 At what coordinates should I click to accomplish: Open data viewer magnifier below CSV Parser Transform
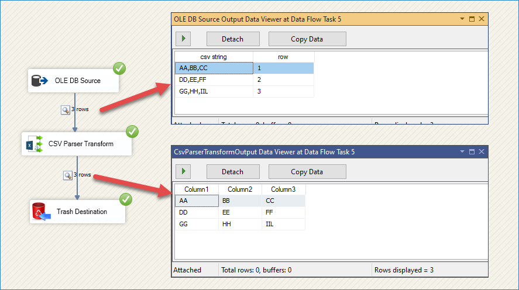tap(67, 175)
